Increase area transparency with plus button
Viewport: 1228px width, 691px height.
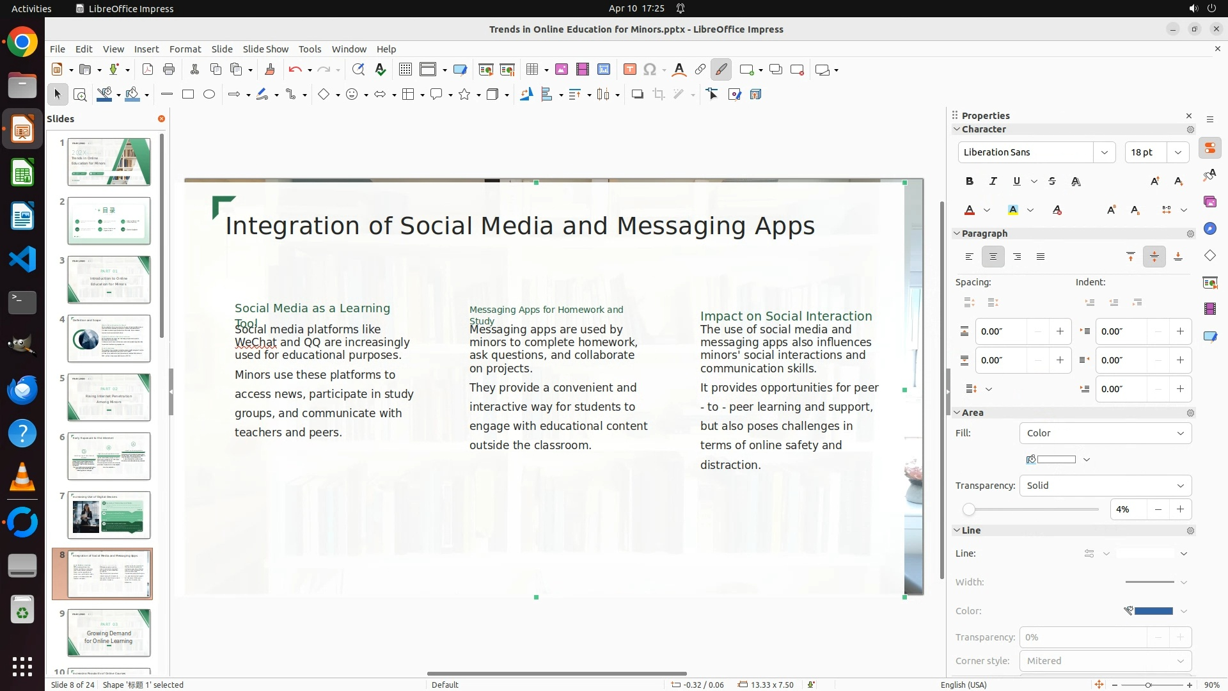pyautogui.click(x=1180, y=510)
